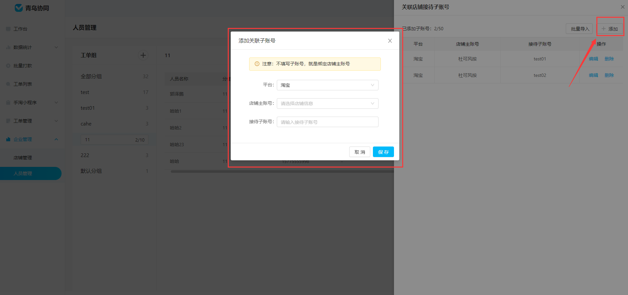The image size is (628, 295).
Task: Click the 已添加子账号 2/50 counter
Action: pos(423,29)
